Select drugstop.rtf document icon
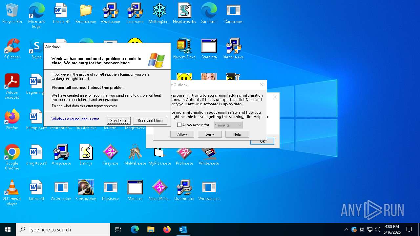Viewport: 420px width, 236px height. [36, 155]
